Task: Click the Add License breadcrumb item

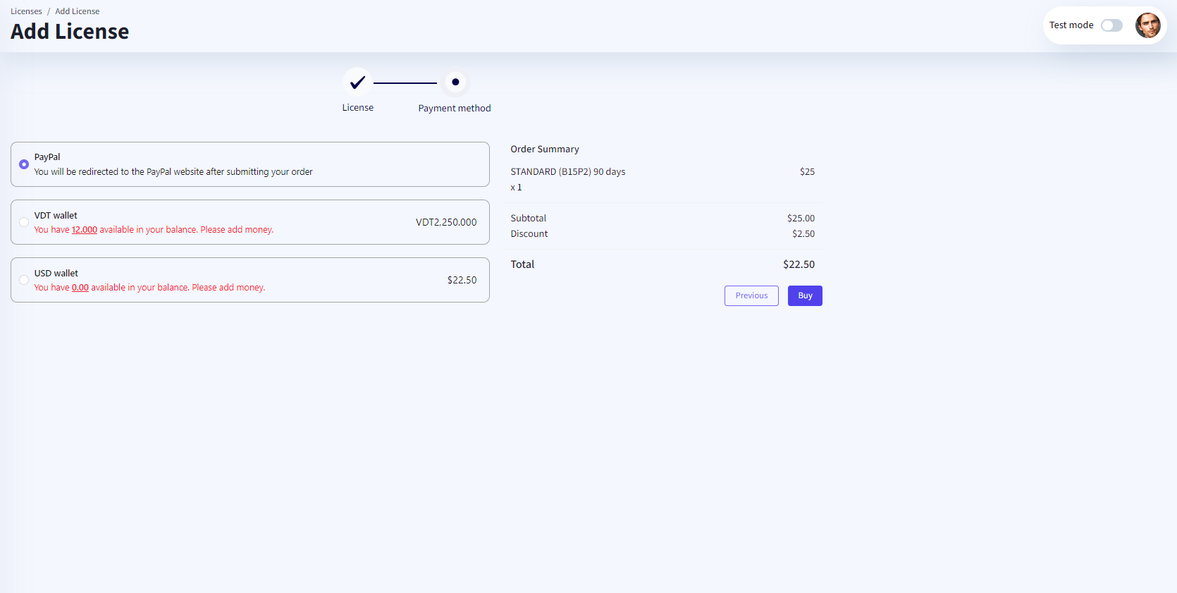Action: coord(78,11)
